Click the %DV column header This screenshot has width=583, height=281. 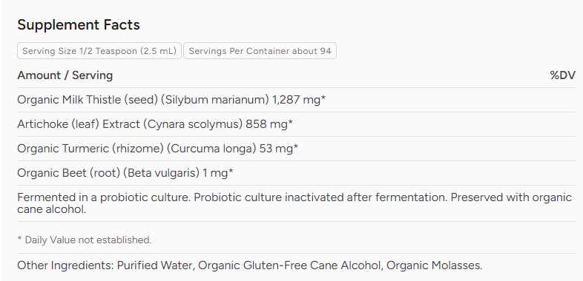[562, 75]
